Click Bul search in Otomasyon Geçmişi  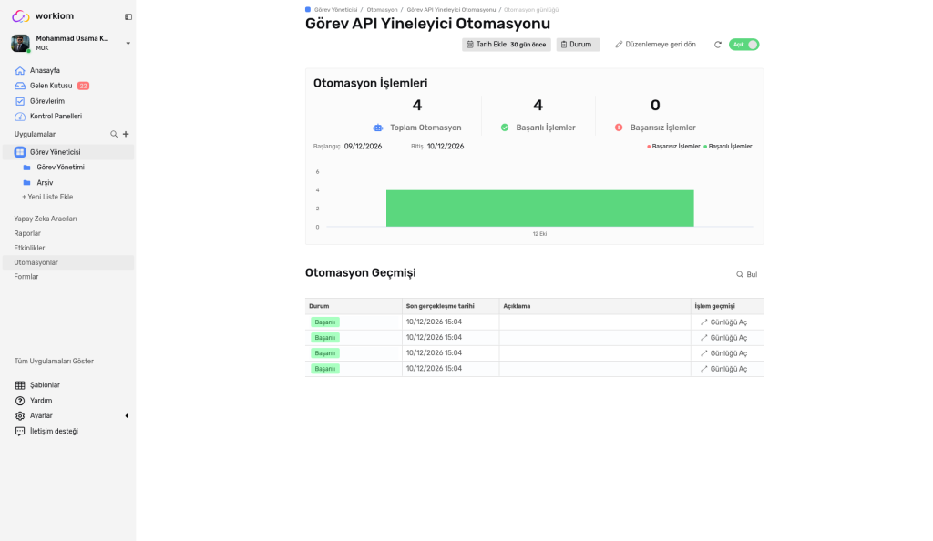point(747,275)
